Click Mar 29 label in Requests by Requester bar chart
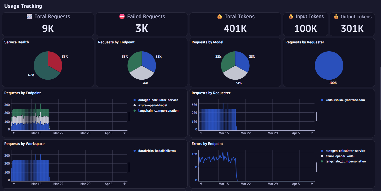This screenshot has height=191, width=381. 273,133
